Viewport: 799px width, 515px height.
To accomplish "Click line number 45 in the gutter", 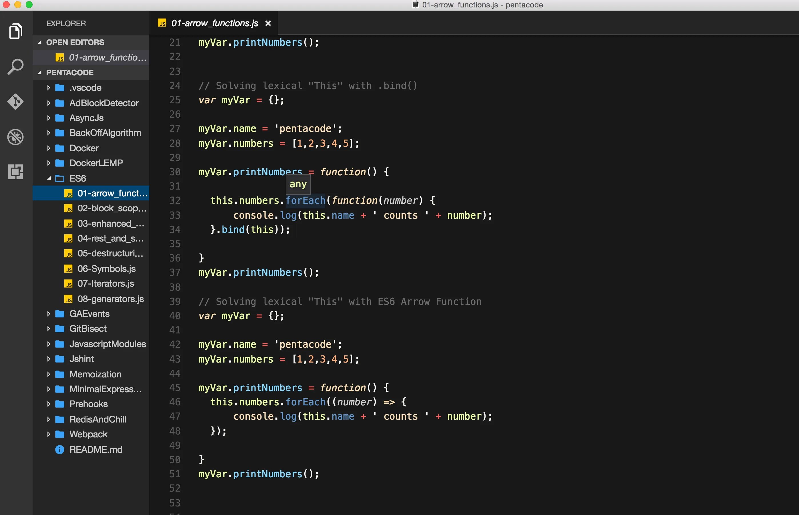I will click(175, 388).
